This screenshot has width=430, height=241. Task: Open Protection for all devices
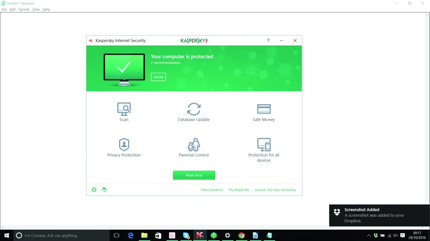coord(264,150)
